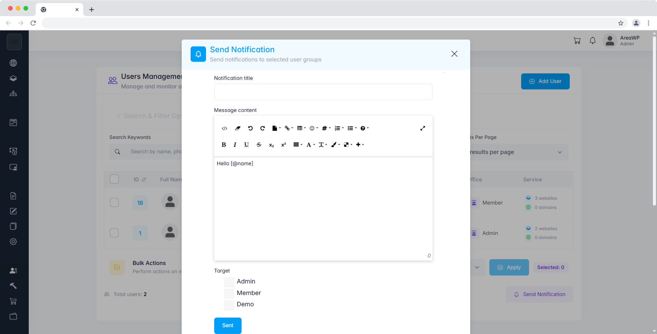Select the hammer tools icon in the sidebar
The image size is (657, 334).
(x=13, y=286)
